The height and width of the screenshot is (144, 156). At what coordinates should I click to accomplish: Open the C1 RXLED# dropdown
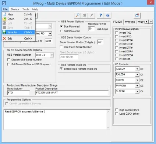coord(137,74)
